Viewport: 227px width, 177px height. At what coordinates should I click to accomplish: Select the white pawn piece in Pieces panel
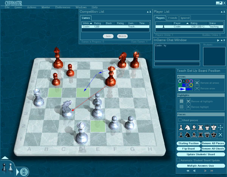click(181, 127)
